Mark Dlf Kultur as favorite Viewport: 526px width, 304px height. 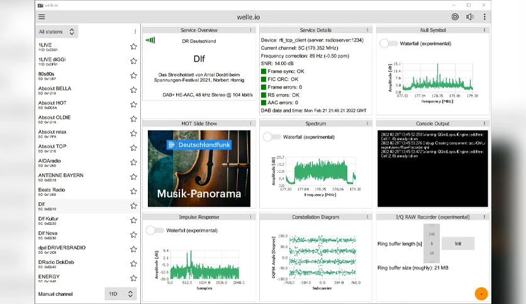click(133, 220)
